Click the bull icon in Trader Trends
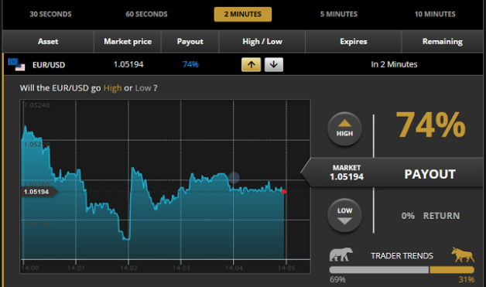 coord(463,255)
